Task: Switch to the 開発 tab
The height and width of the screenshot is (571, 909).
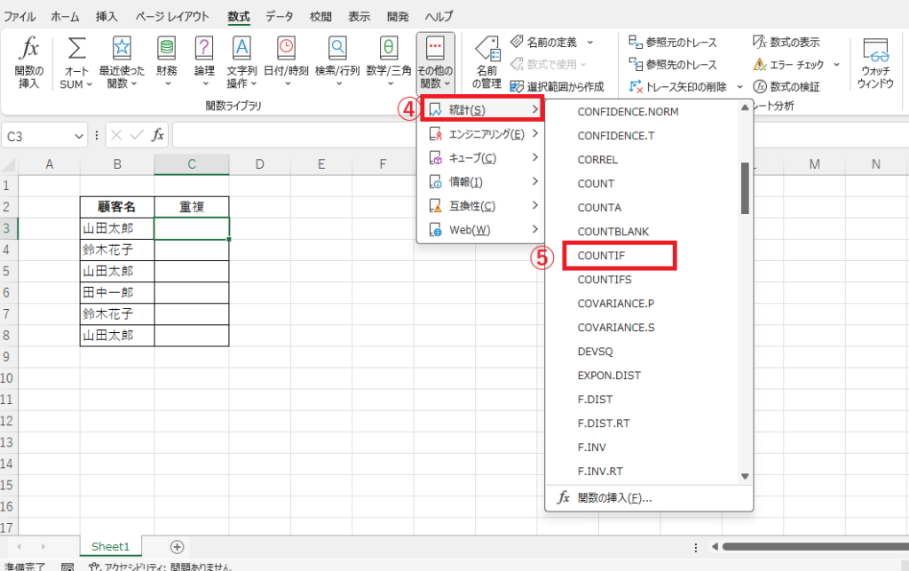Action: (x=398, y=17)
